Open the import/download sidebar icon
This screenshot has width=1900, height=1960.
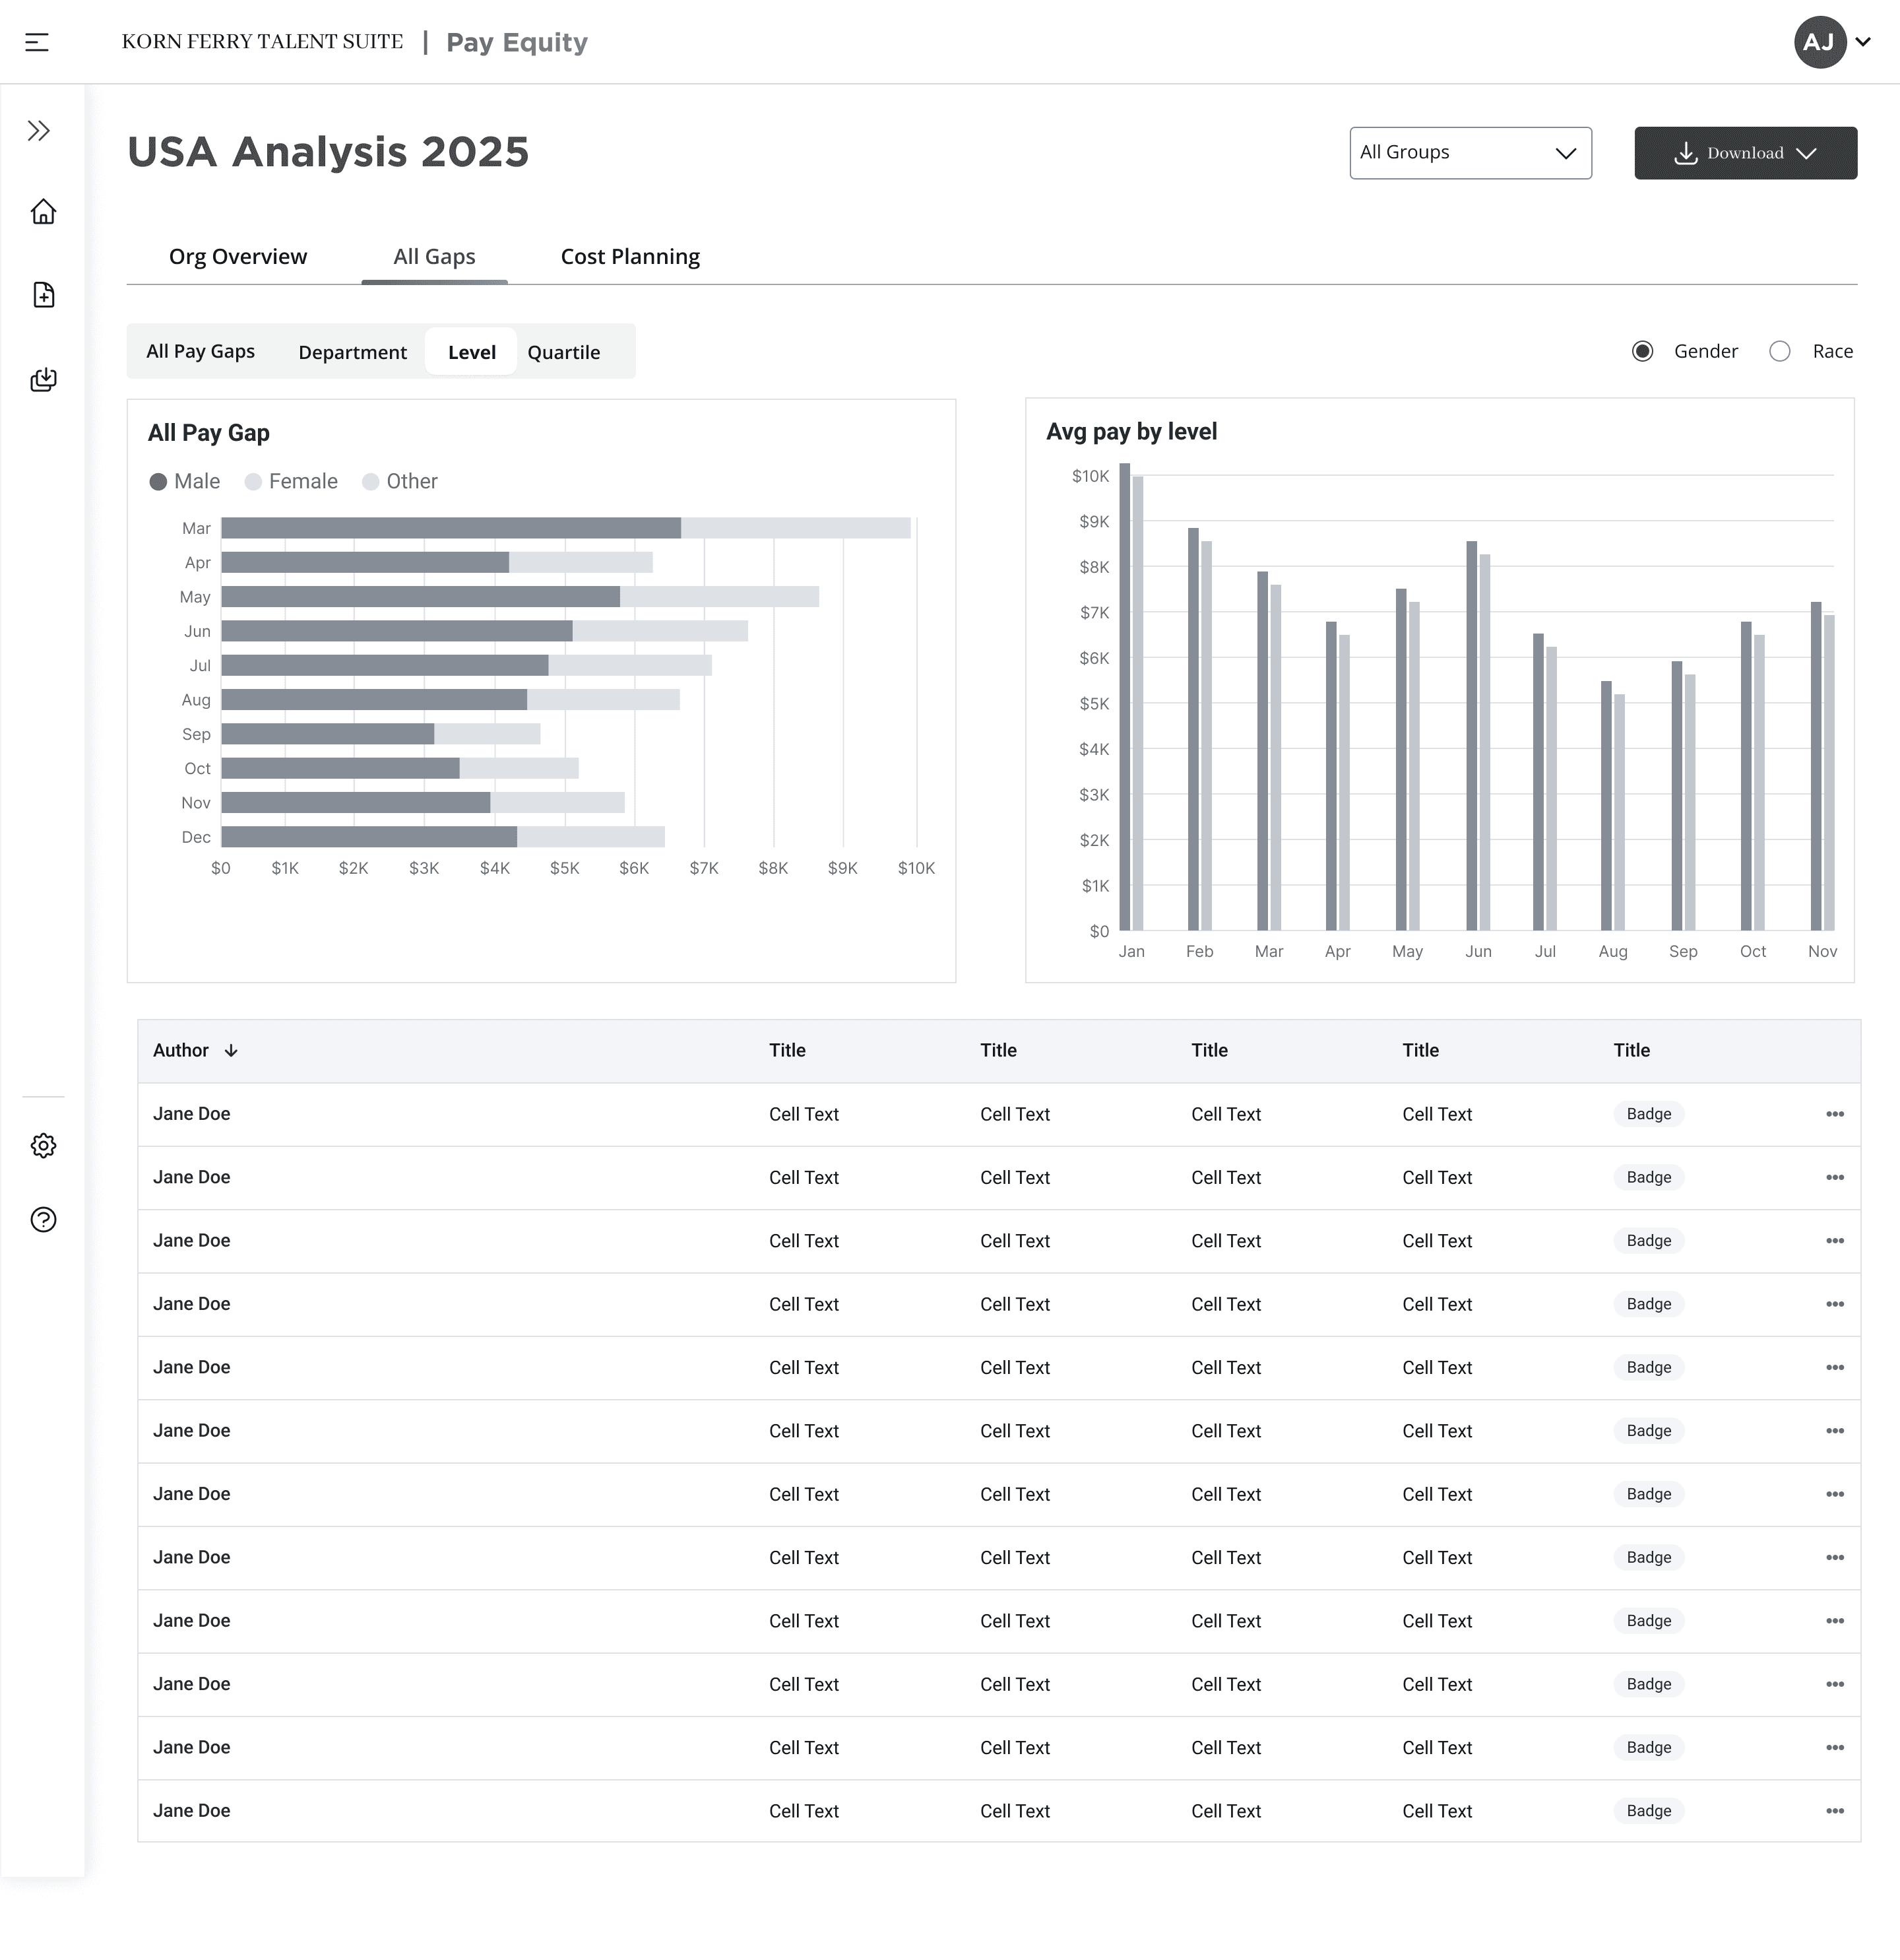(x=43, y=379)
